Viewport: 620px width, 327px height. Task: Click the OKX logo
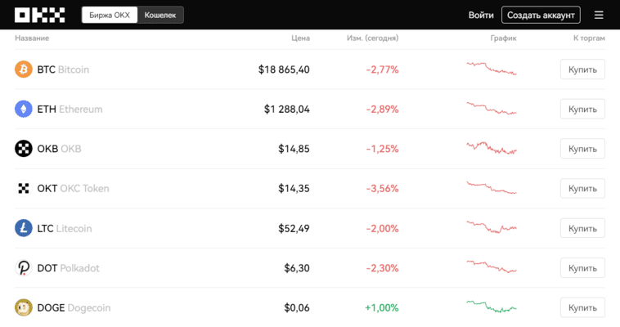[39, 15]
